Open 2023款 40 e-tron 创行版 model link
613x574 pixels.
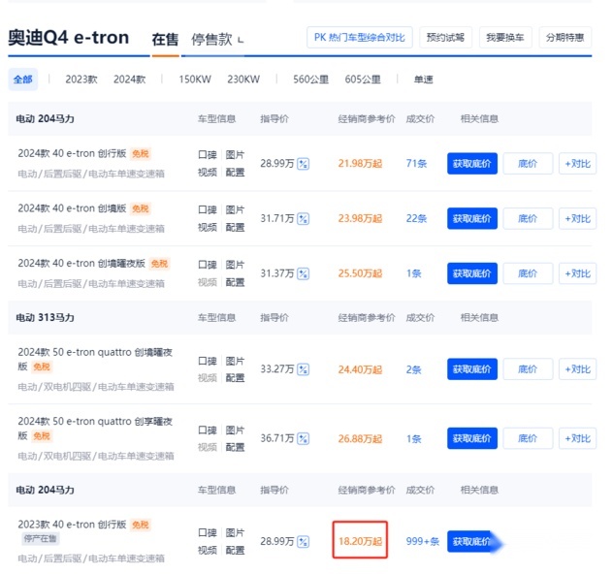click(72, 525)
